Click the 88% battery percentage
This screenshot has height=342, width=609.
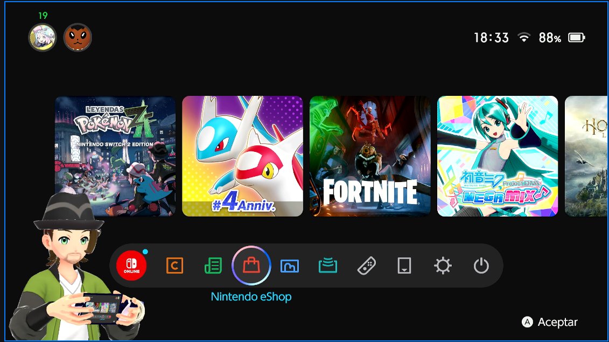pos(550,38)
